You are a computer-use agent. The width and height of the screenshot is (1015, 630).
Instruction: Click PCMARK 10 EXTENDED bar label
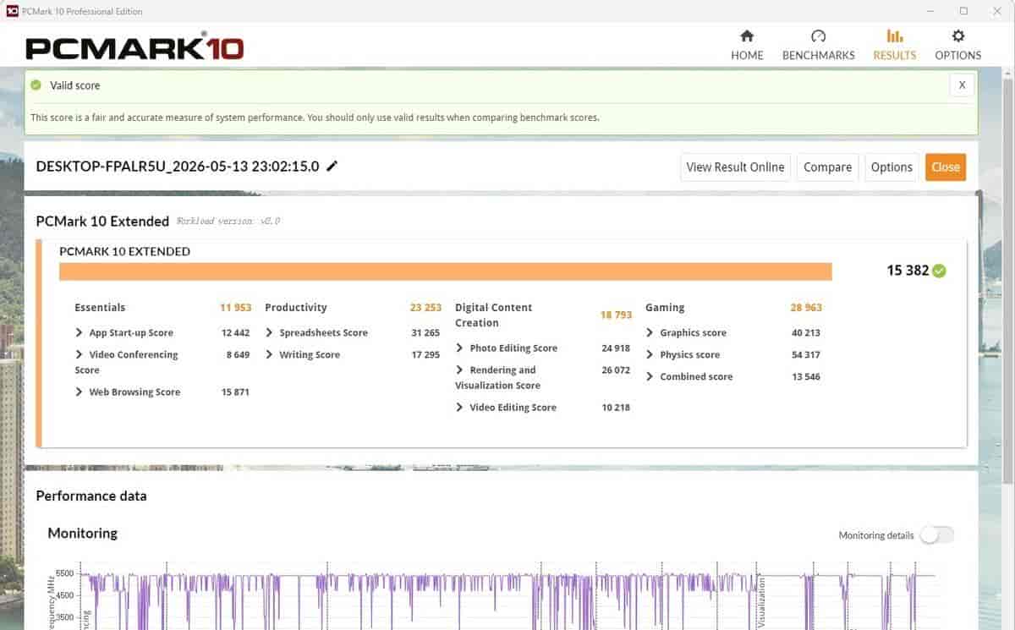point(124,251)
